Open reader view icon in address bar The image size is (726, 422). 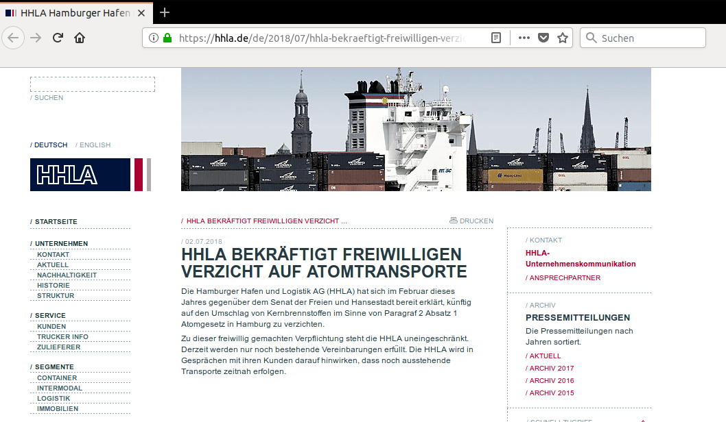(496, 38)
